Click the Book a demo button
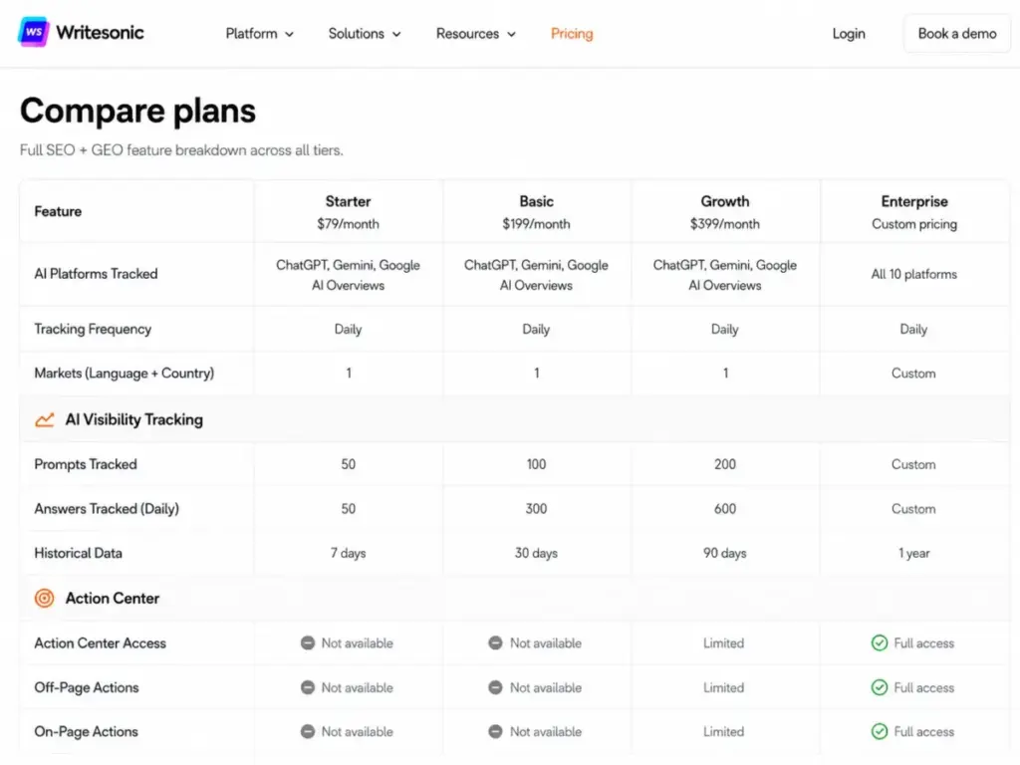Image resolution: width=1020 pixels, height=765 pixels. (957, 34)
